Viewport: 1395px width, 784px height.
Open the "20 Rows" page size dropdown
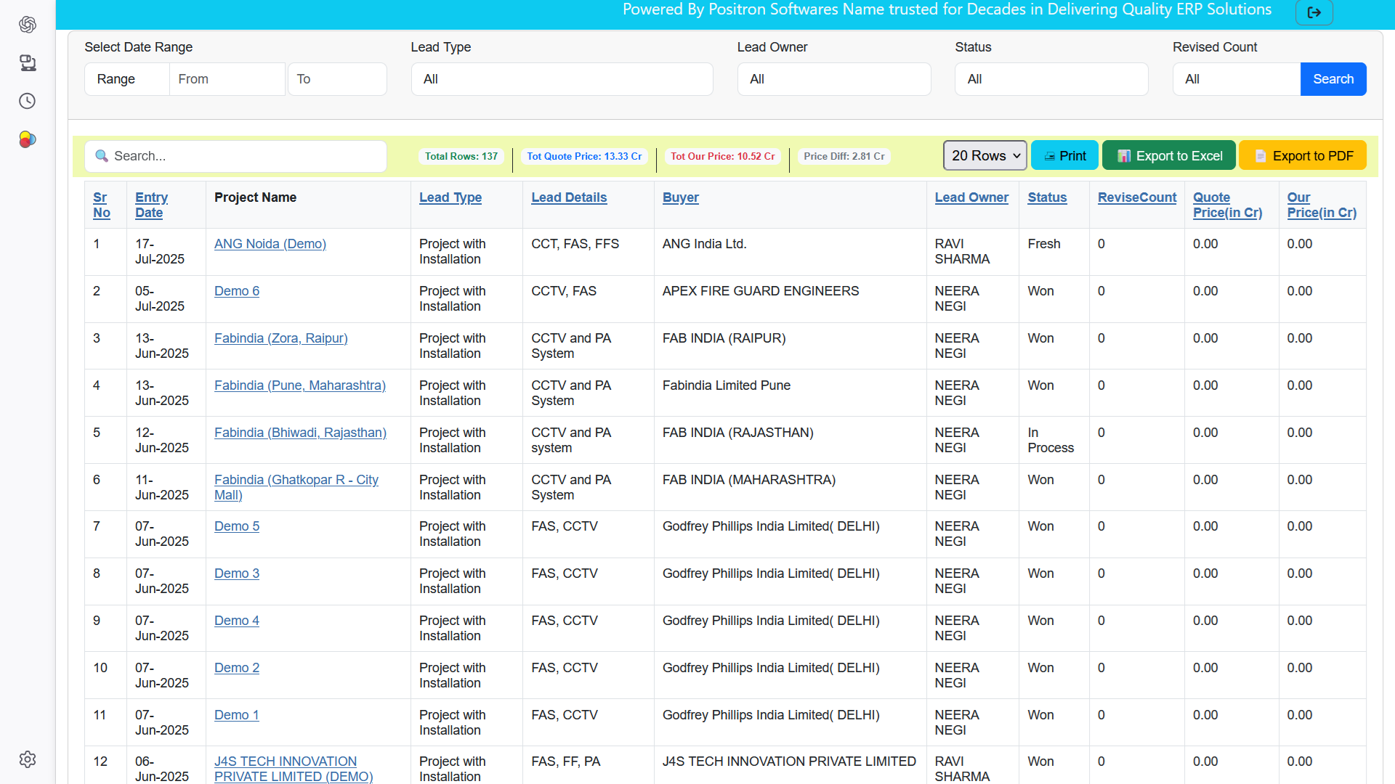coord(984,155)
